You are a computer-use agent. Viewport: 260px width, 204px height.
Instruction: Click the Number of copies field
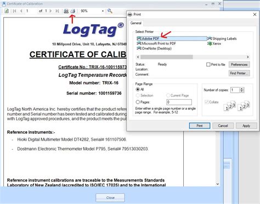[x=235, y=90]
